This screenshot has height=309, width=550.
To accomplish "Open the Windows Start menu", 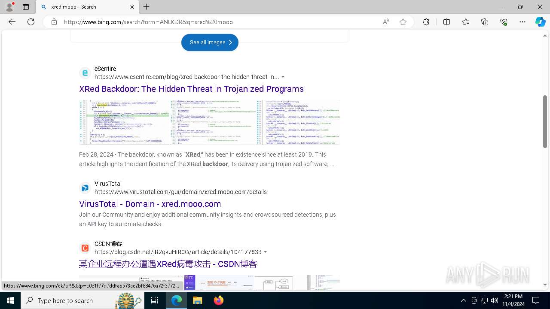I will [10, 300].
